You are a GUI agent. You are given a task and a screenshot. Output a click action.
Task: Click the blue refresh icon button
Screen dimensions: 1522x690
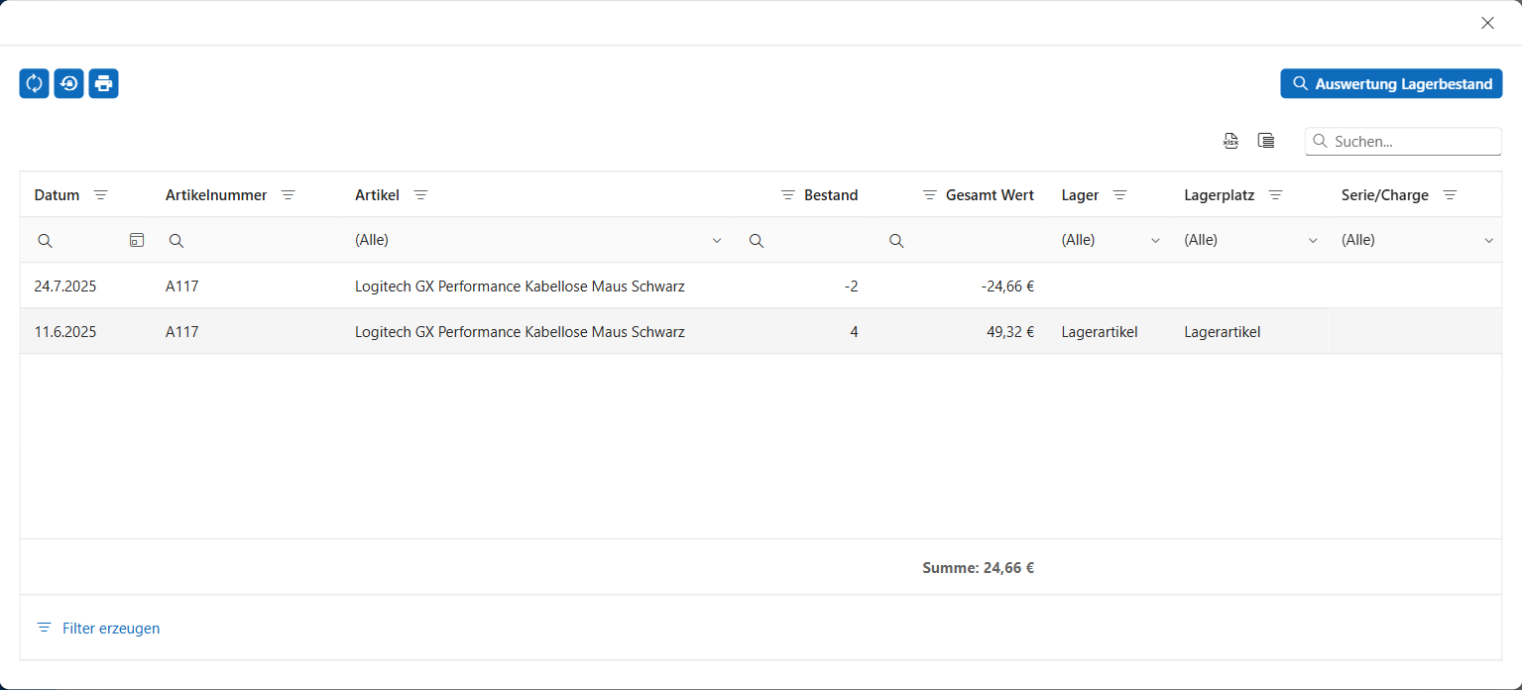34,83
